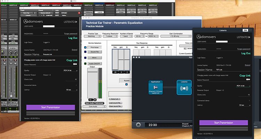Image resolution: width=261 pixels, height=139 pixels.
Task: Toggle the Audio ON/OFF monitor button
Action: click(86, 64)
